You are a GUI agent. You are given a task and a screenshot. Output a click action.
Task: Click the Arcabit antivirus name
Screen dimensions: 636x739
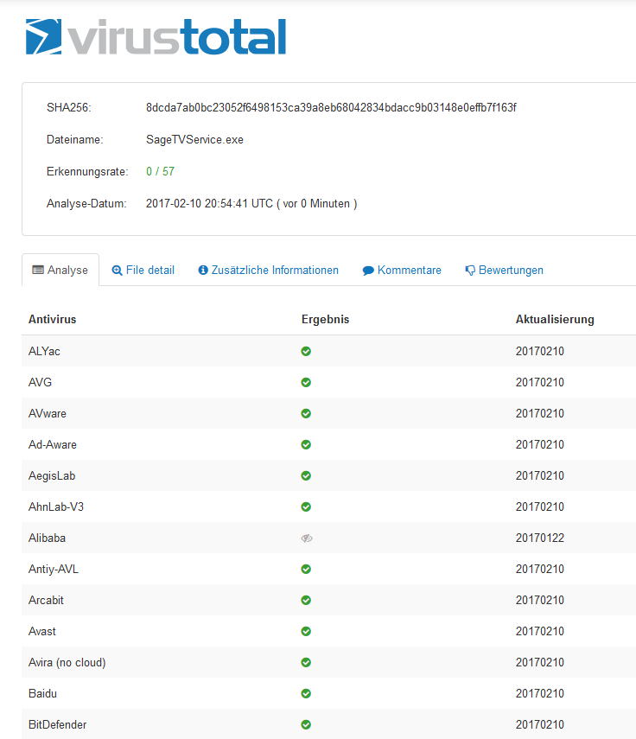46,600
